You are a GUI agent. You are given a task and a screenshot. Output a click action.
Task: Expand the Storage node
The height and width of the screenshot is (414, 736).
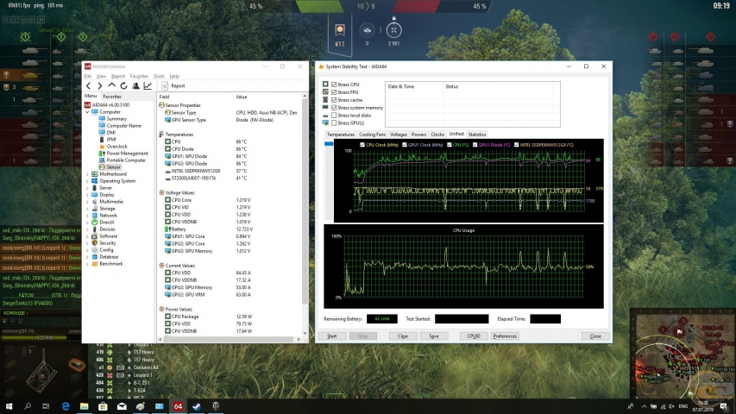[x=87, y=209]
